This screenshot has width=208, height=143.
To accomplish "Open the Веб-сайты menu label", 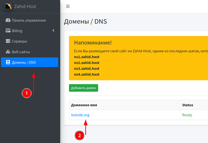I will tap(21, 52).
